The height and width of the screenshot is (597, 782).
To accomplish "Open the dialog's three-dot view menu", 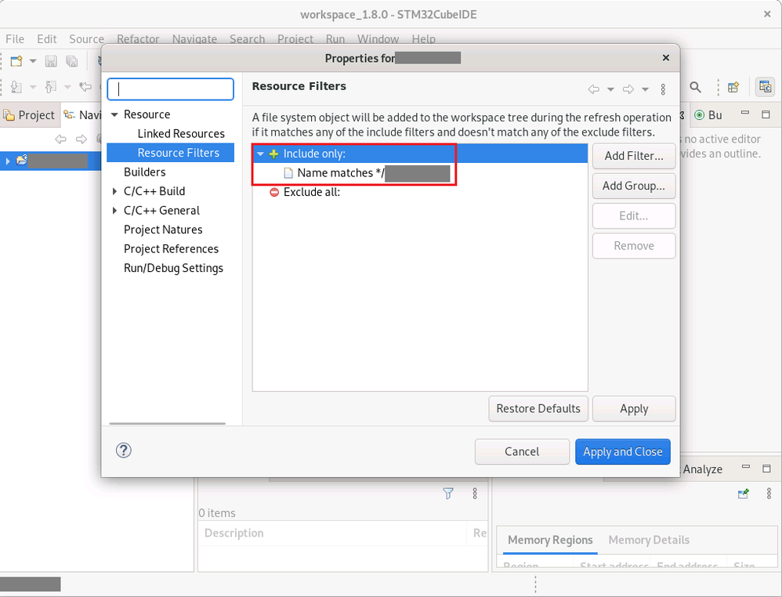I will [663, 89].
